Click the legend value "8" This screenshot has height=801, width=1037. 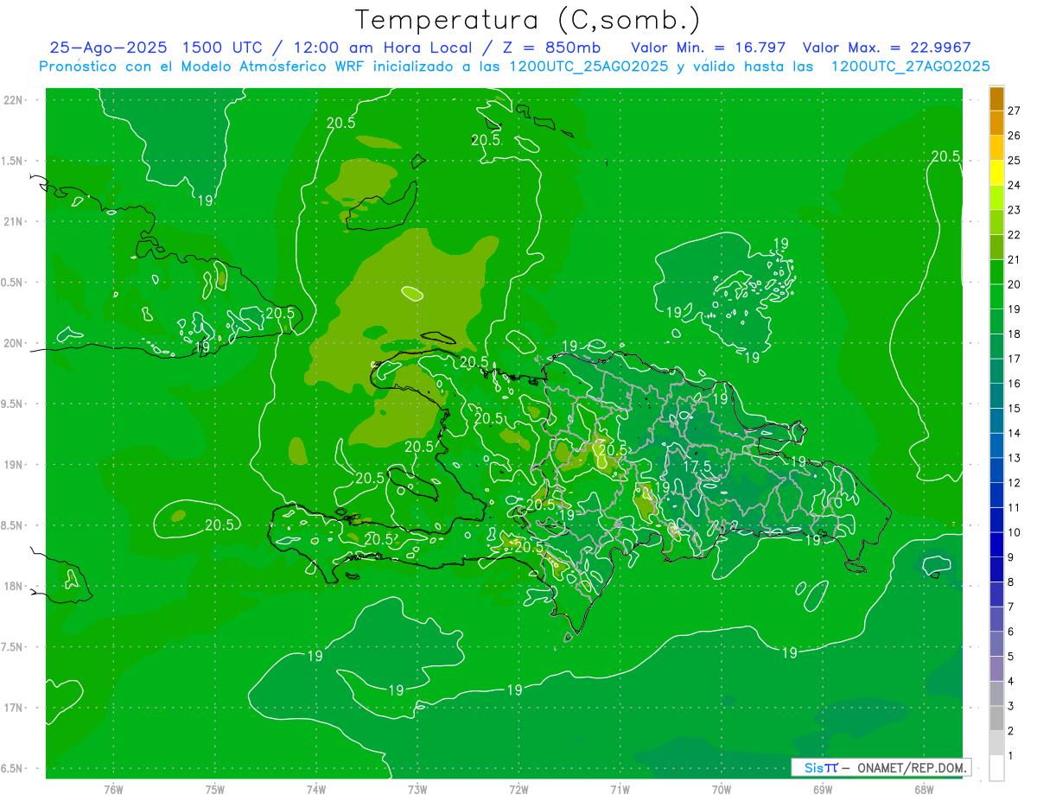click(x=1010, y=582)
